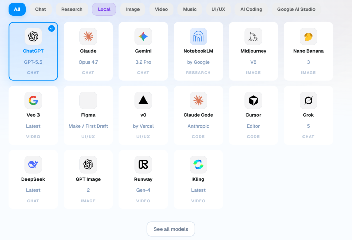Click the V8 version under Midjourney

[x=253, y=62]
